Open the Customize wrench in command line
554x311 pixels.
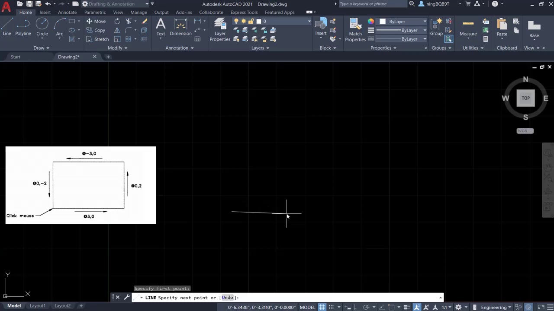[126, 297]
